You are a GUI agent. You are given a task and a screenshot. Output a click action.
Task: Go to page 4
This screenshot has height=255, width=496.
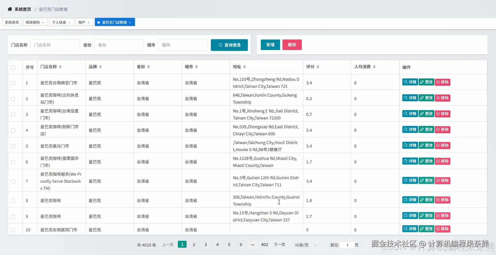tap(217, 245)
